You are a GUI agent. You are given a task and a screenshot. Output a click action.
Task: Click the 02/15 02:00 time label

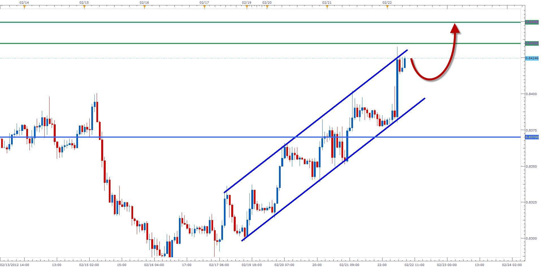point(89,265)
